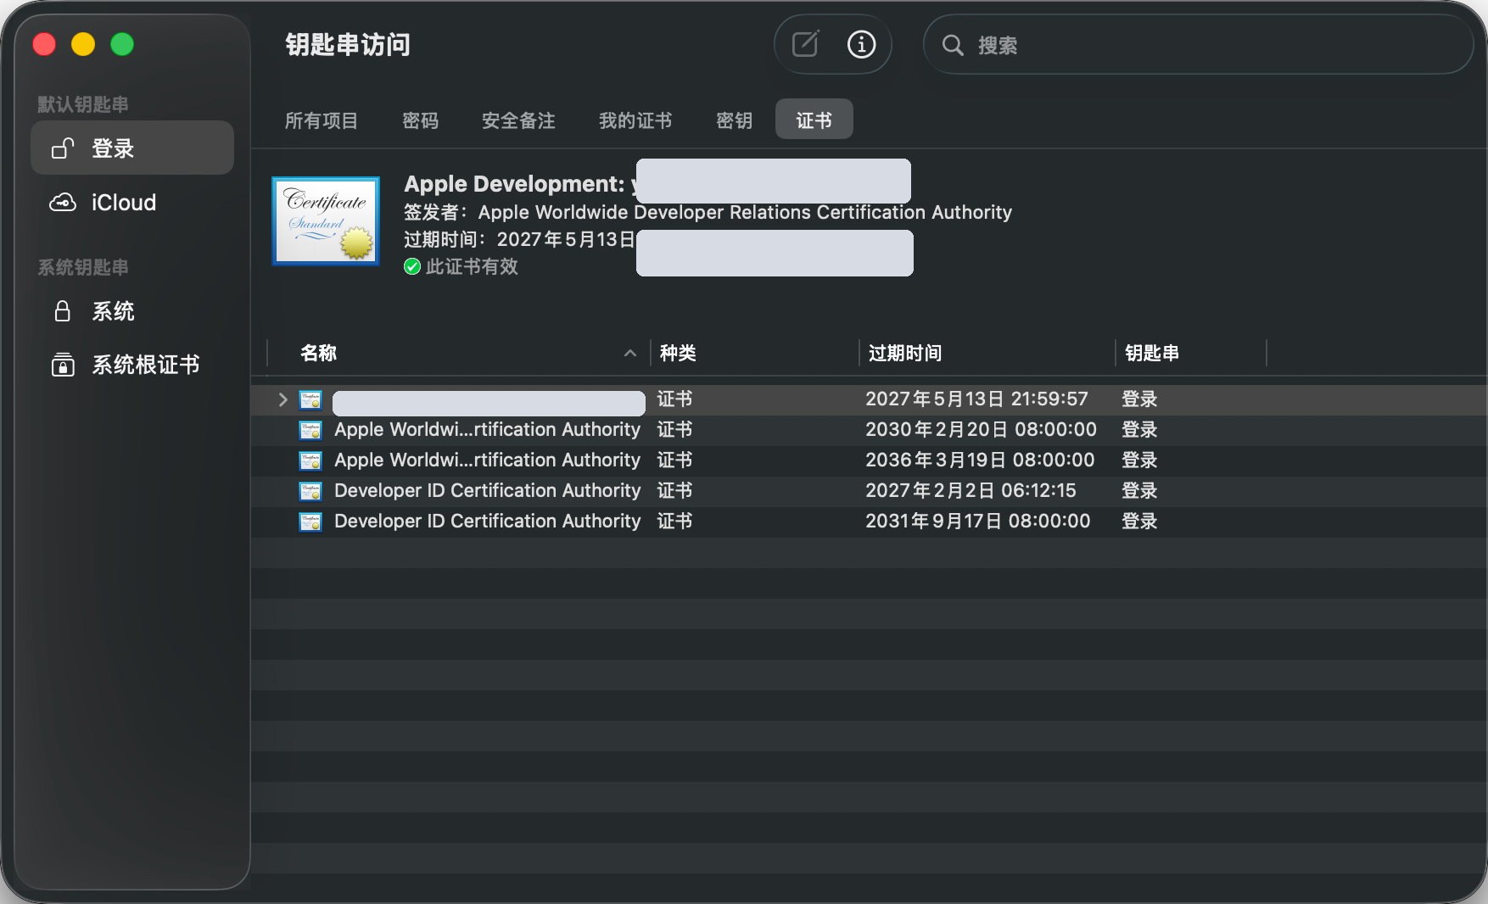The width and height of the screenshot is (1488, 904).
Task: Click certificate icon of row expiring 2036年3月19日
Action: [310, 460]
